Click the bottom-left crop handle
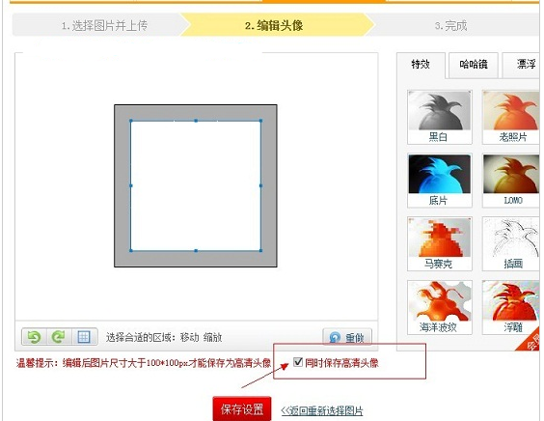544x421 pixels. click(x=131, y=250)
